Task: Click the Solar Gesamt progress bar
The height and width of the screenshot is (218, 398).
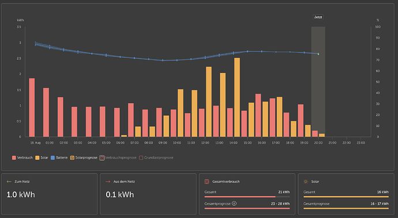Action: pos(346,197)
